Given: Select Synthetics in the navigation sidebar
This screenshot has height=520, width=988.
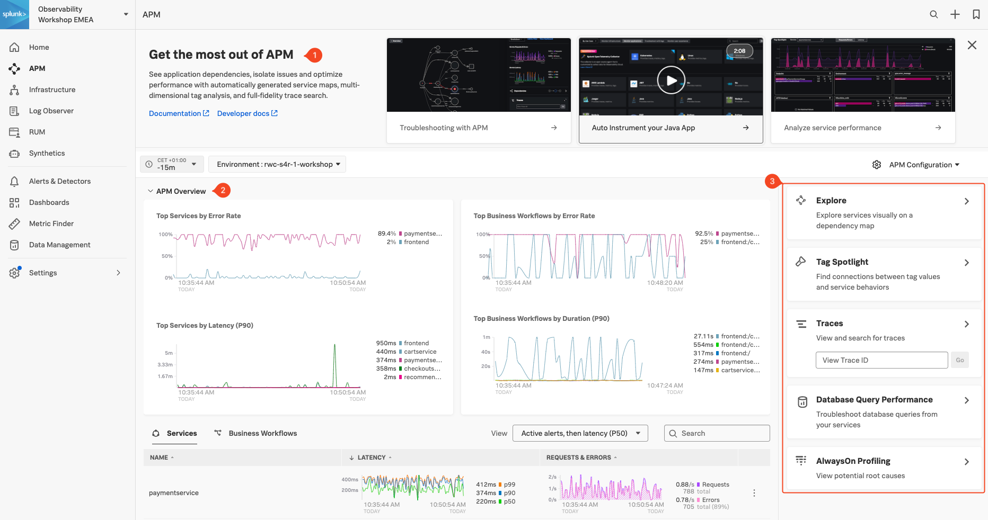Looking at the screenshot, I should 47,153.
